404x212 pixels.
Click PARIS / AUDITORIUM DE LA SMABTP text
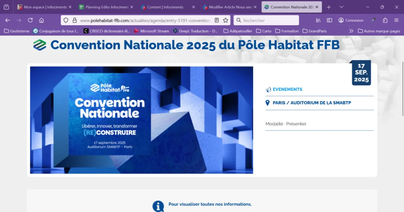coord(312,103)
